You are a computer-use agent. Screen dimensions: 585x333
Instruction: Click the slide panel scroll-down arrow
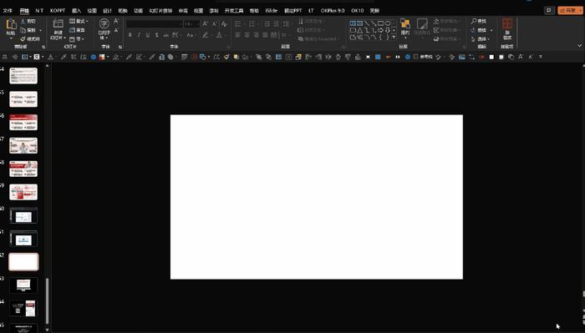pos(47,330)
